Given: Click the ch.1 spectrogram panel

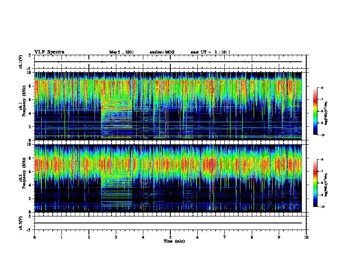Looking at the screenshot, I should click(x=168, y=105).
